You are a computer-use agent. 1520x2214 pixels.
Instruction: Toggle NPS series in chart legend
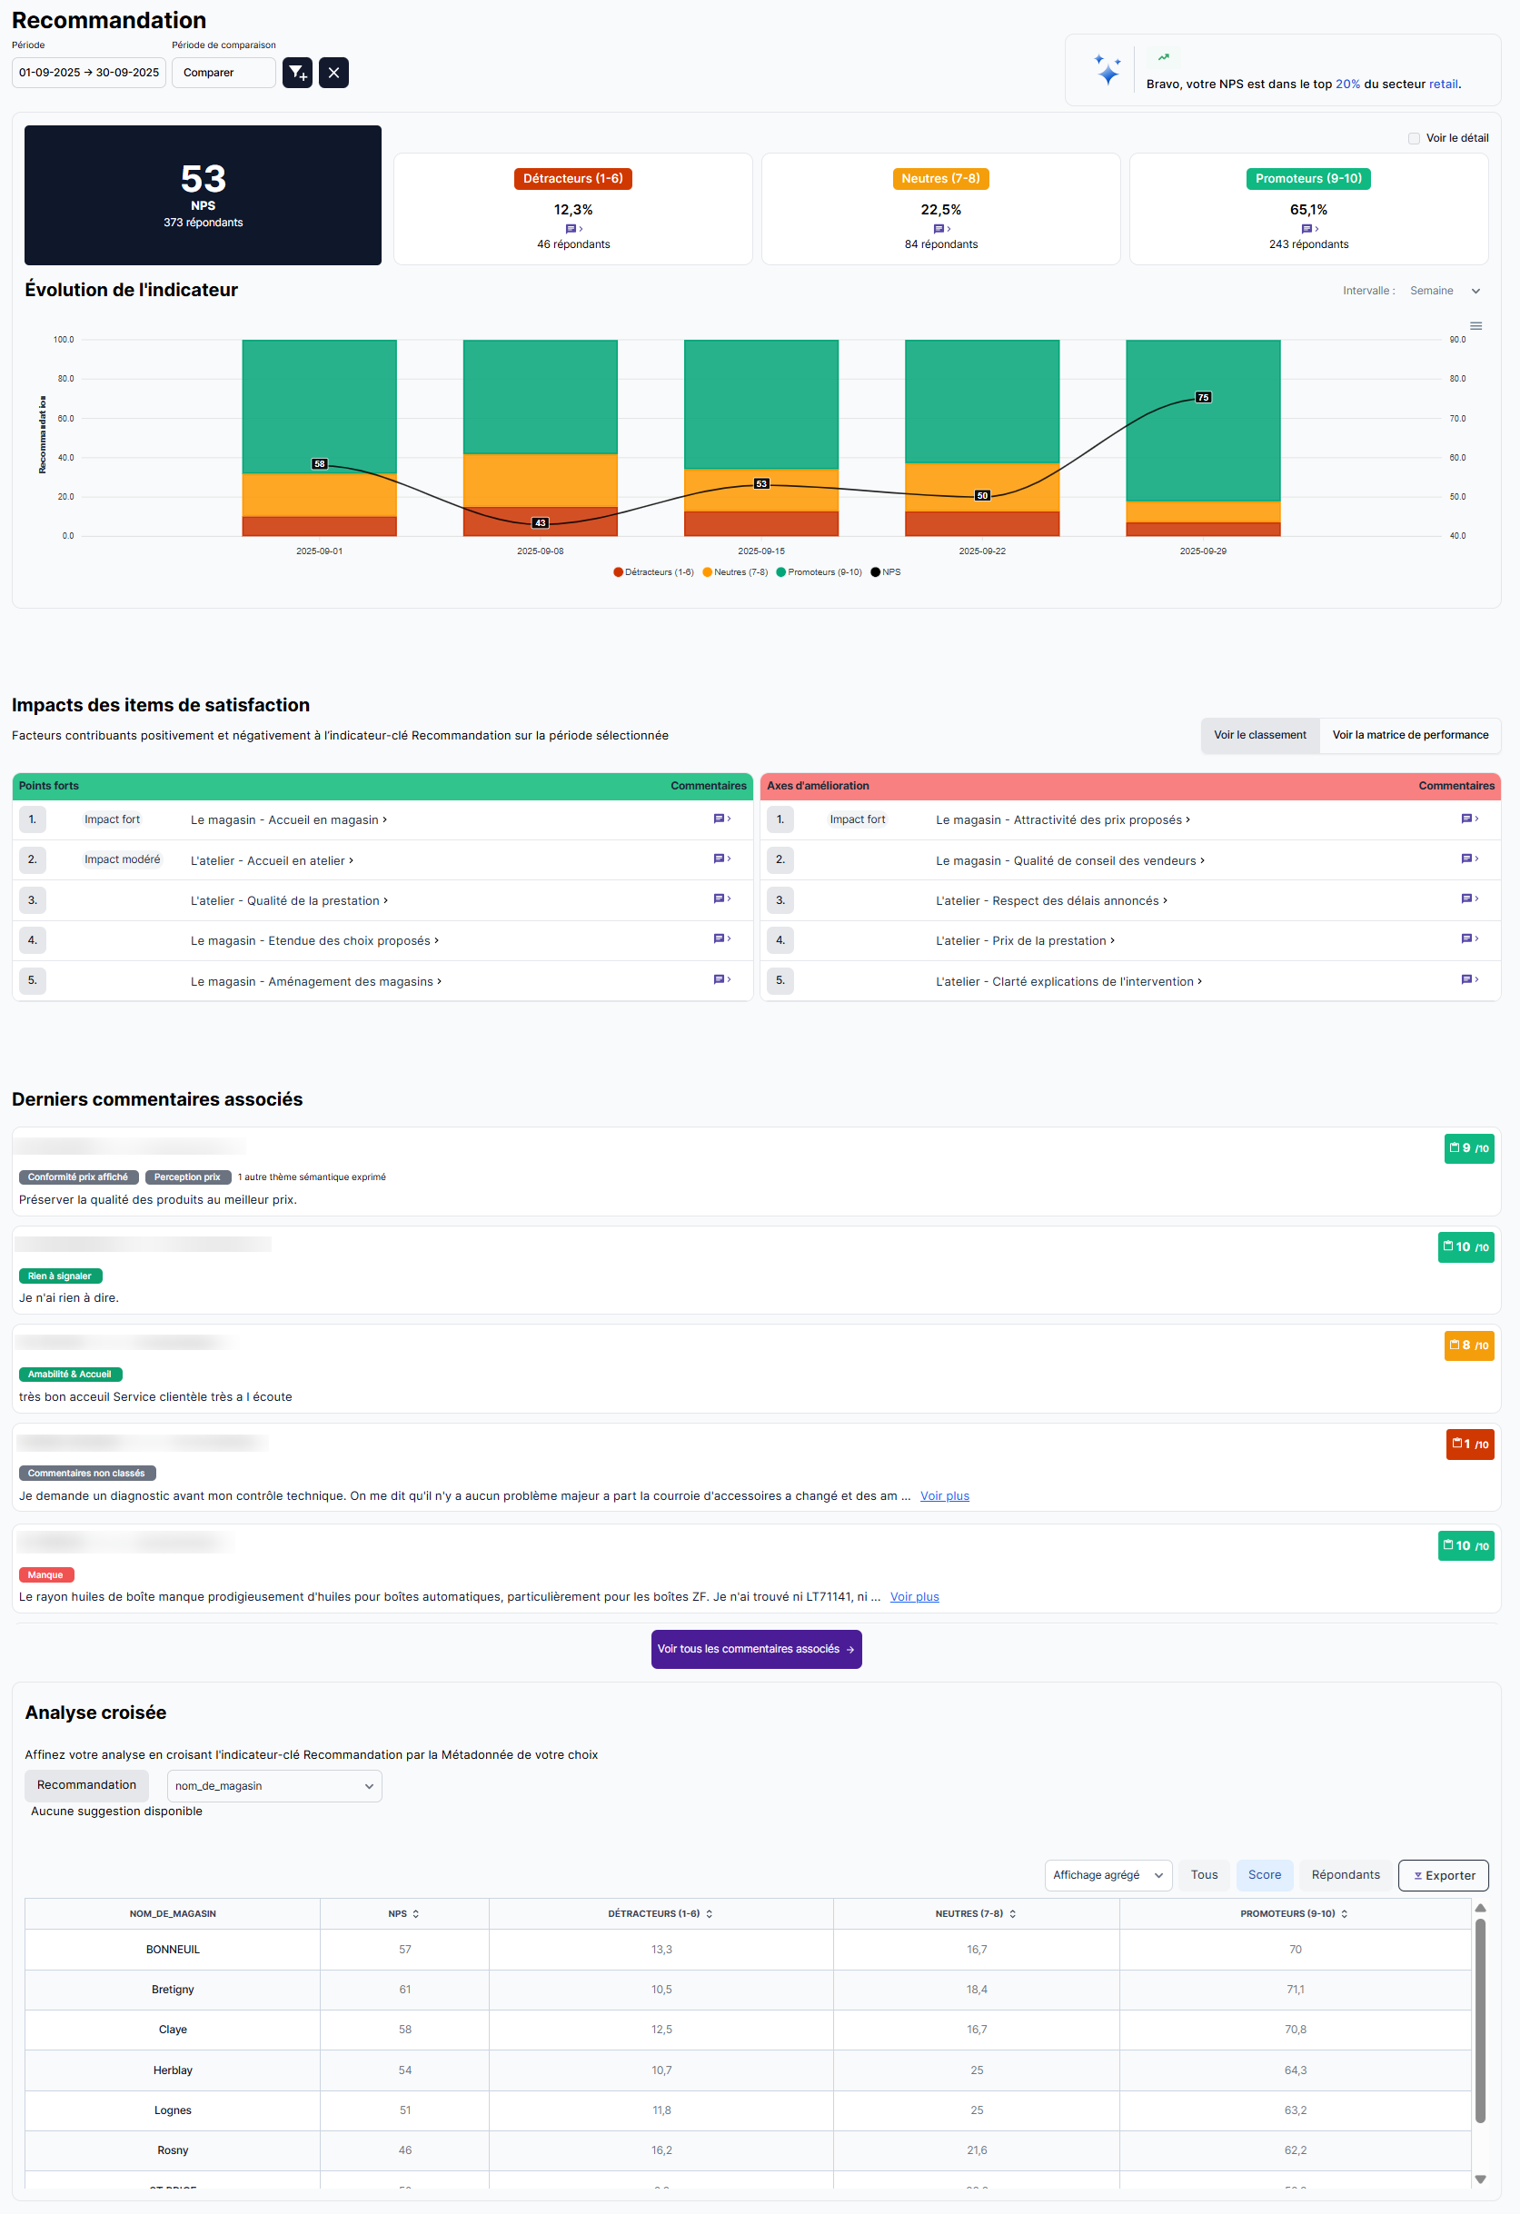885,572
